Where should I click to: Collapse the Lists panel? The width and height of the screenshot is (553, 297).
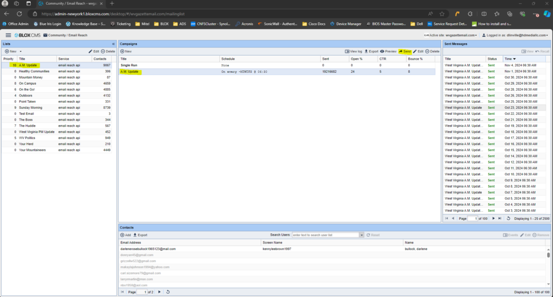(113, 44)
